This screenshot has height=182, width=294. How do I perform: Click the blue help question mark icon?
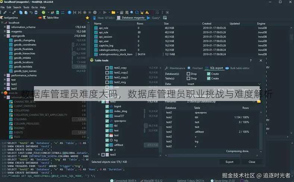point(69,12)
